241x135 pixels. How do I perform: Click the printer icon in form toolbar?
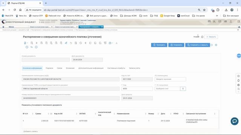(x=110, y=43)
